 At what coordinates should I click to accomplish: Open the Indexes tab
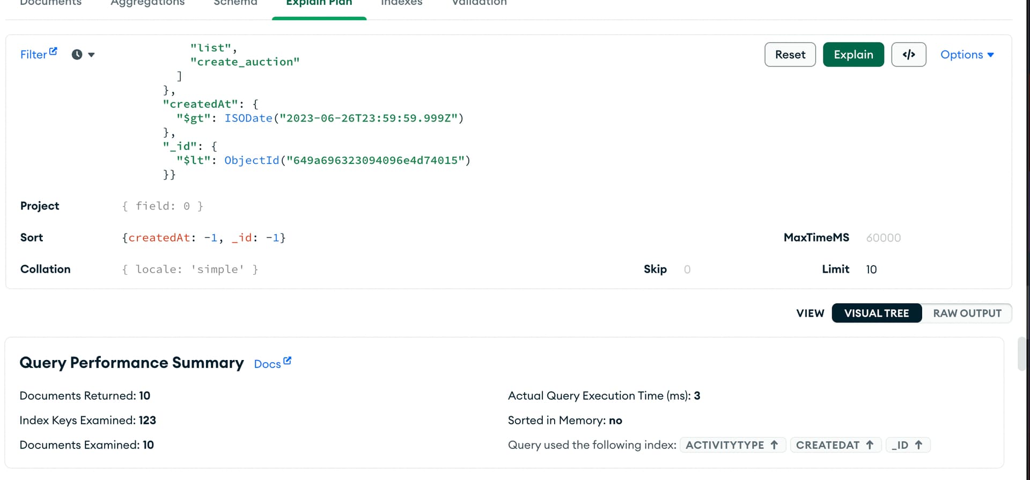tap(401, 3)
